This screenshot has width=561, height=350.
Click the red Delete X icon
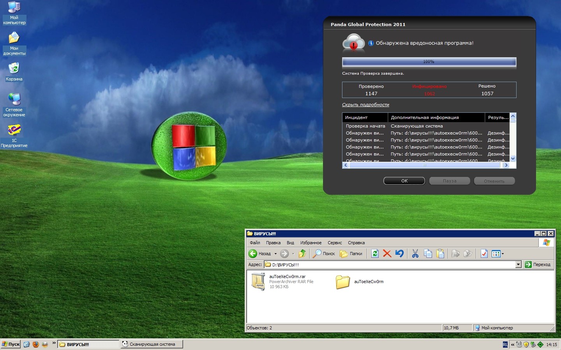point(387,254)
